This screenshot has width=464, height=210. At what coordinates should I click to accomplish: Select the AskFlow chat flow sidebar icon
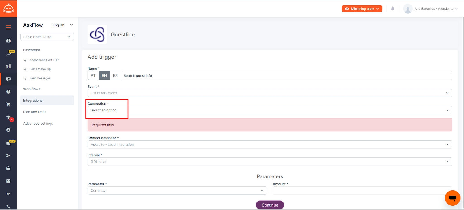pyautogui.click(x=8, y=79)
